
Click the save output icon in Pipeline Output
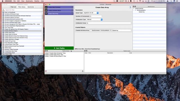[82, 71]
